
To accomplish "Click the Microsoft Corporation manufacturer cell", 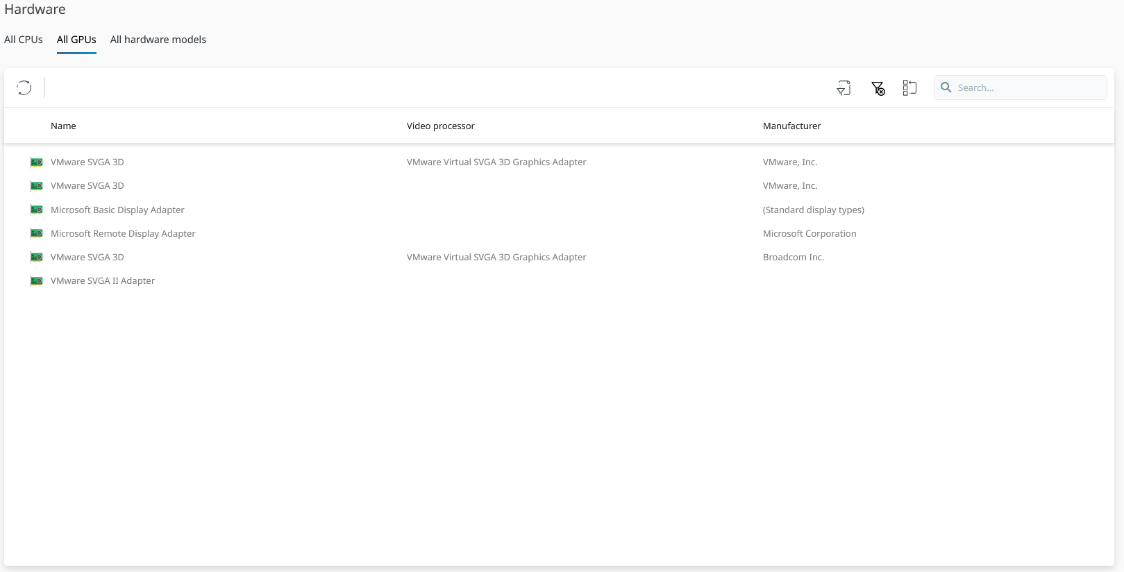I will click(x=810, y=233).
